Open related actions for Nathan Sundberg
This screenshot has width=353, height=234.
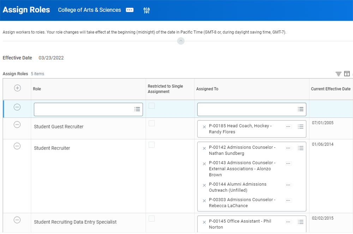tap(288, 148)
